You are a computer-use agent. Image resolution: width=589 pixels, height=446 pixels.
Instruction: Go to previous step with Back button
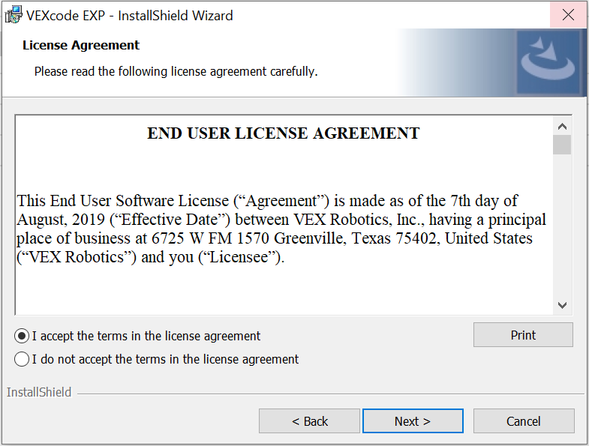tap(310, 421)
